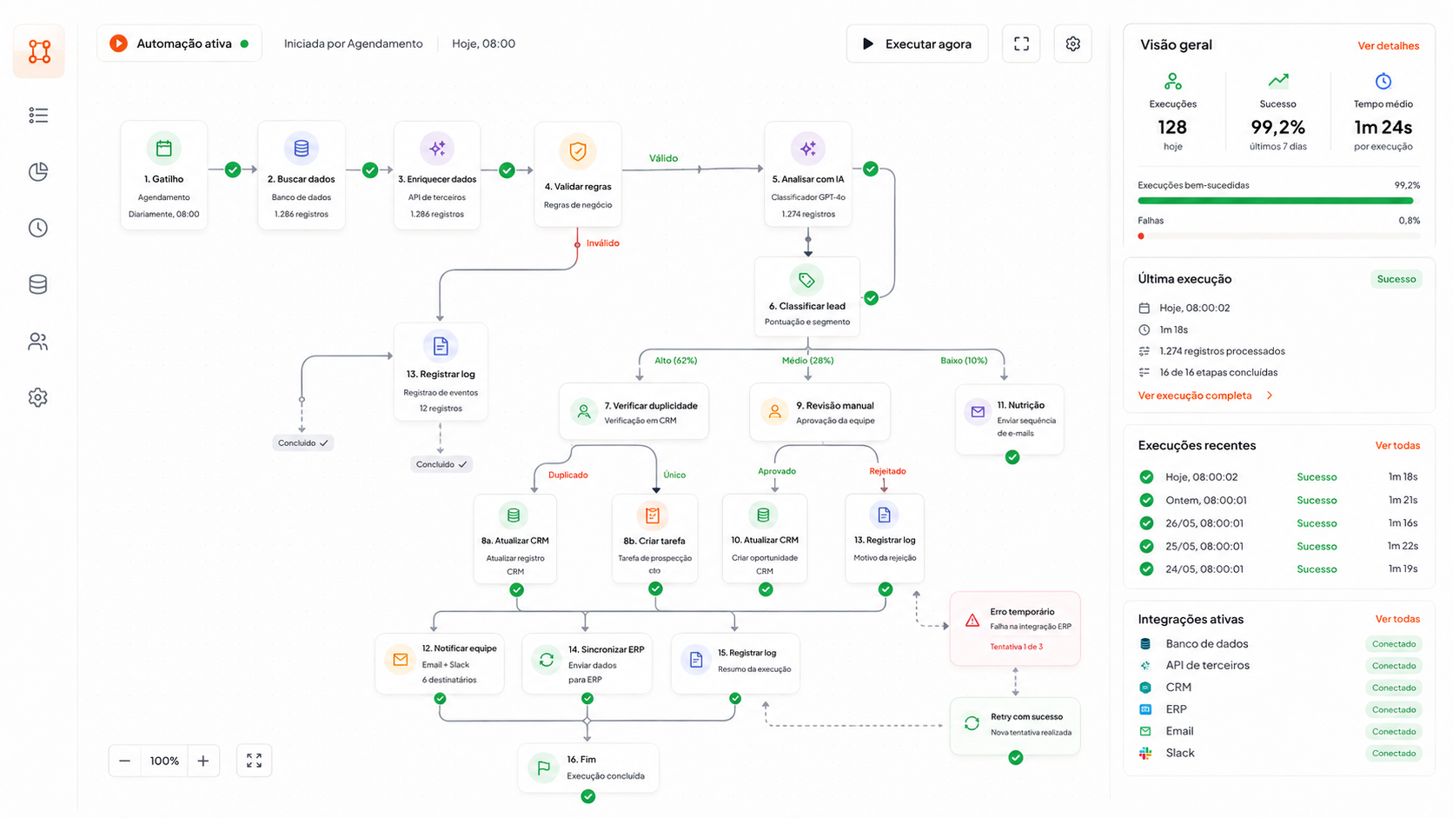Screen dimensions: 1453x818
Task: Open the Hoje, 08:00:02 recent execution row
Action: click(1278, 477)
